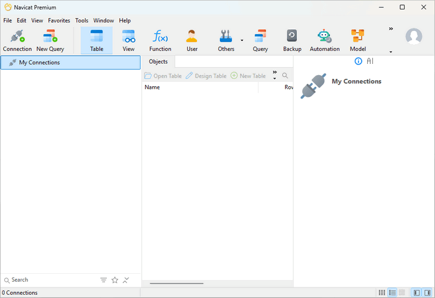Switch to detail list view mode
Image resolution: width=435 pixels, height=298 pixels.
(391, 292)
